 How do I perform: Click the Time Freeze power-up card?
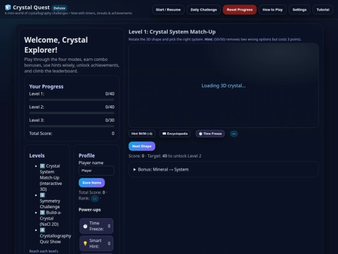[96, 226]
